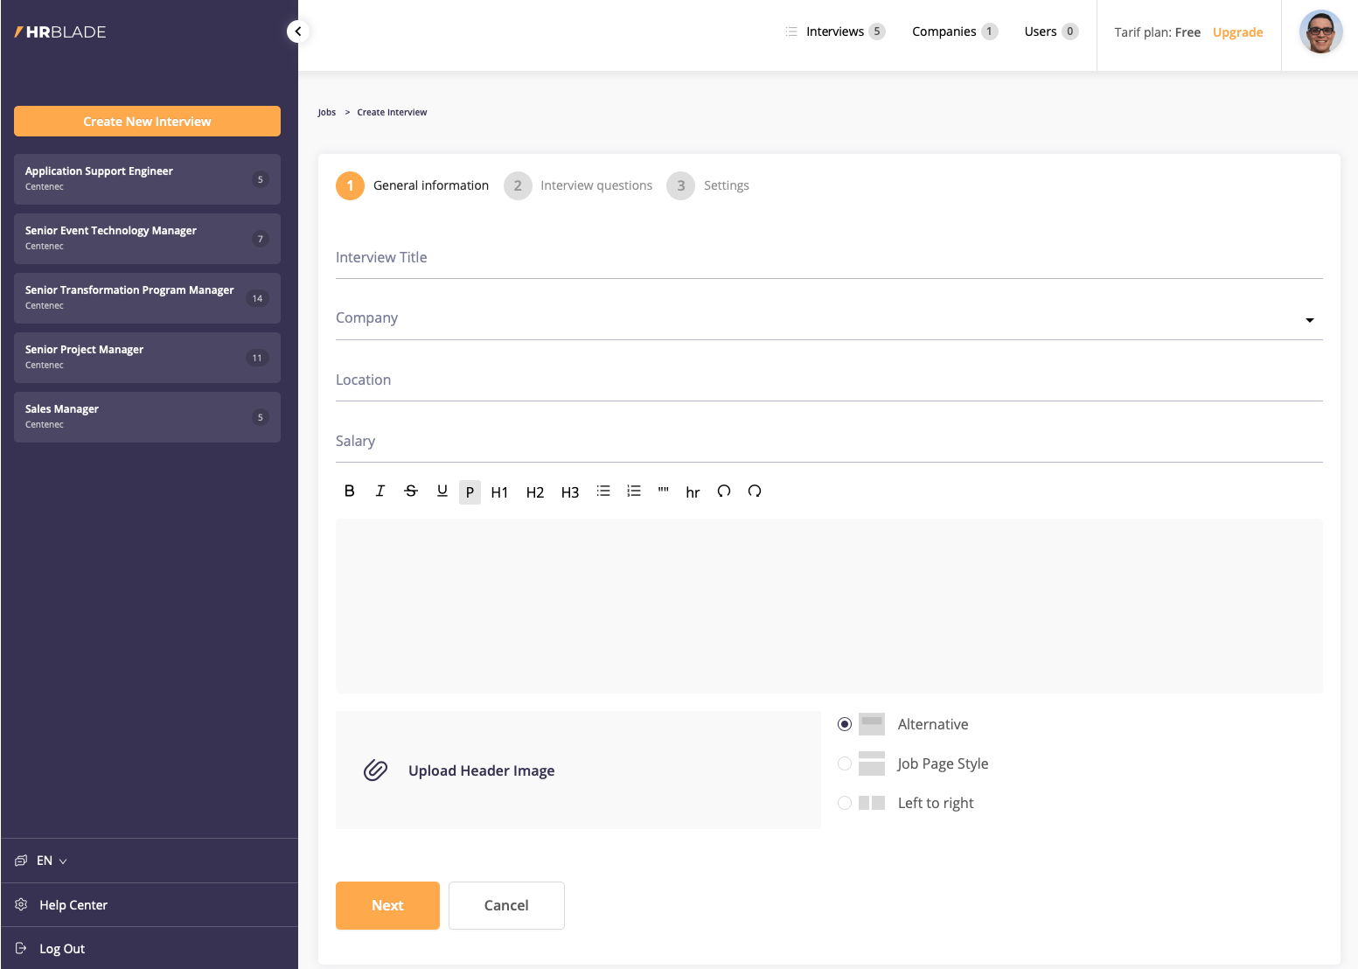Apply strikethrough formatting
The height and width of the screenshot is (969, 1358).
pos(411,491)
